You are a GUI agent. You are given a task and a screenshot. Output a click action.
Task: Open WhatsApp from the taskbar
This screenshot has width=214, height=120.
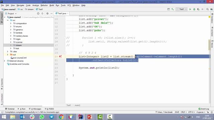point(42,117)
